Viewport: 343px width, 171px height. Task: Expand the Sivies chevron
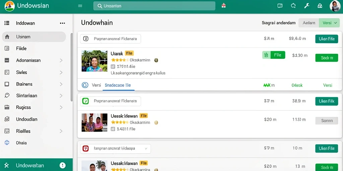tap(61, 72)
